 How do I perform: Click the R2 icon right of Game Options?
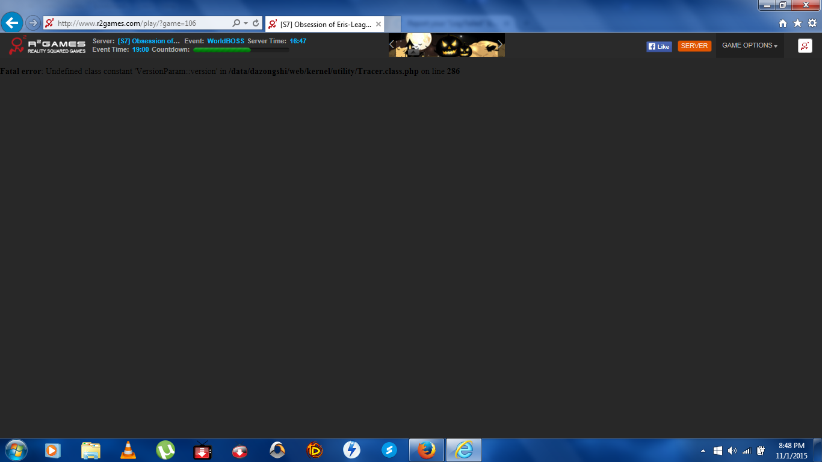[805, 46]
